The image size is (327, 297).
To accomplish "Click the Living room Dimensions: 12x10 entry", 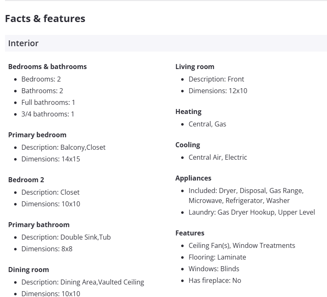I will [x=218, y=91].
